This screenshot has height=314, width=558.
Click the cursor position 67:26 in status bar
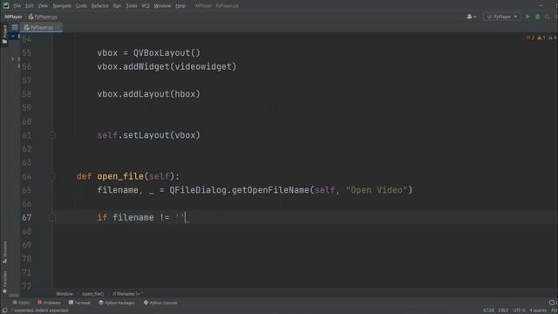(x=488, y=311)
